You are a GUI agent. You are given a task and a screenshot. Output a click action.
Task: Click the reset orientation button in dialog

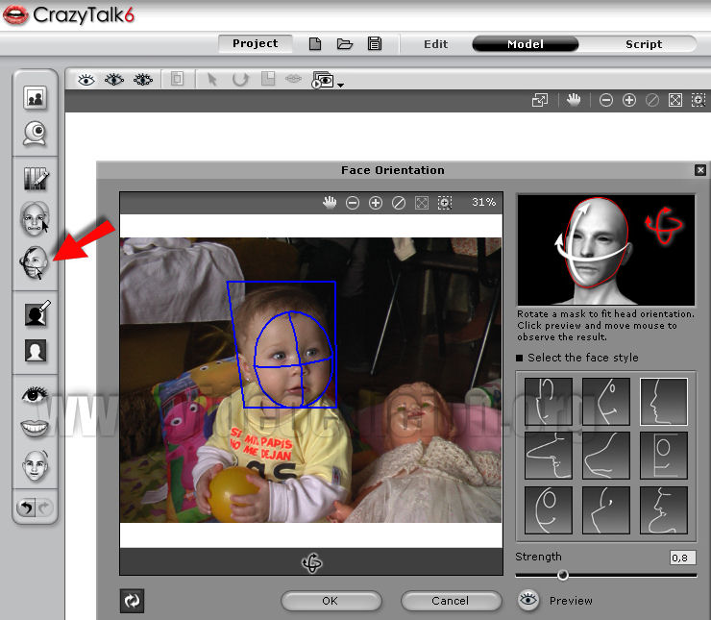[x=132, y=601]
